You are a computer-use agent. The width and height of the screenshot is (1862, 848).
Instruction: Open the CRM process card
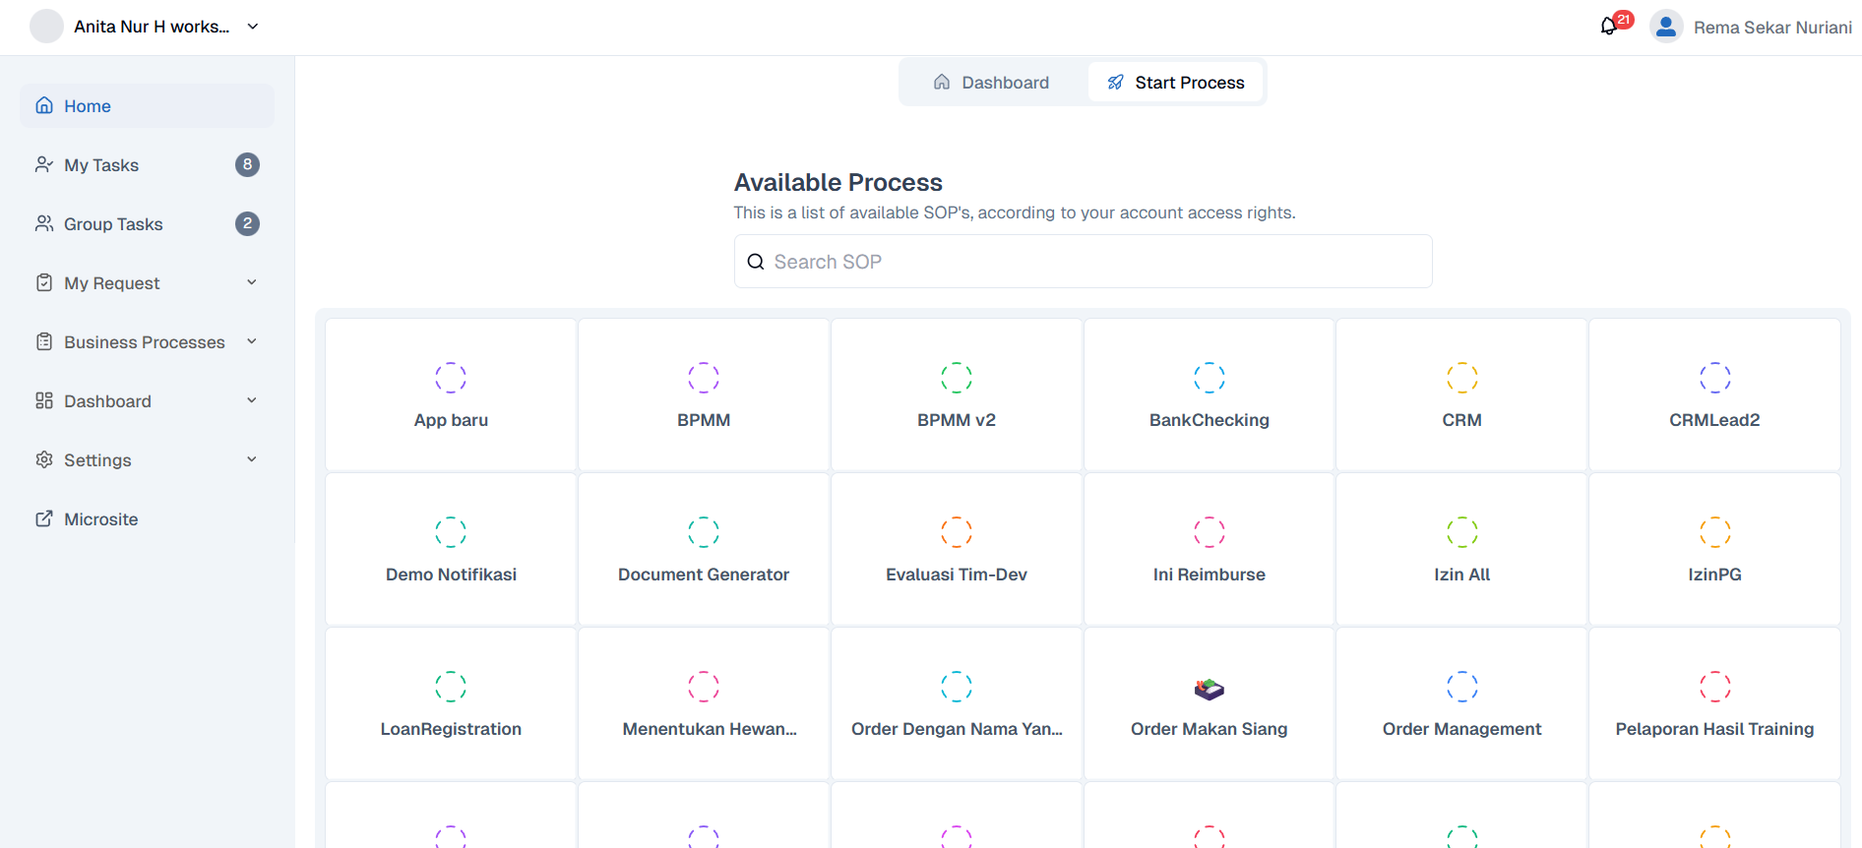coord(1462,394)
